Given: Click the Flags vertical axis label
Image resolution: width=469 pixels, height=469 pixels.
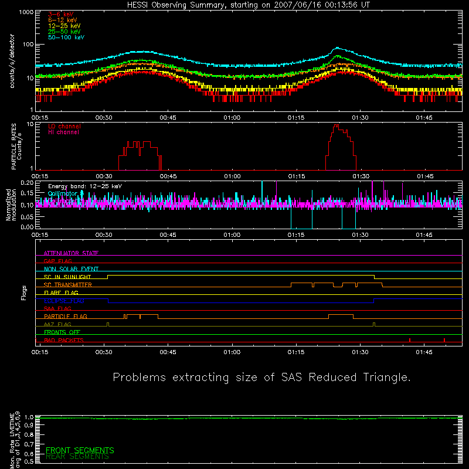Looking at the screenshot, I should pos(24,293).
